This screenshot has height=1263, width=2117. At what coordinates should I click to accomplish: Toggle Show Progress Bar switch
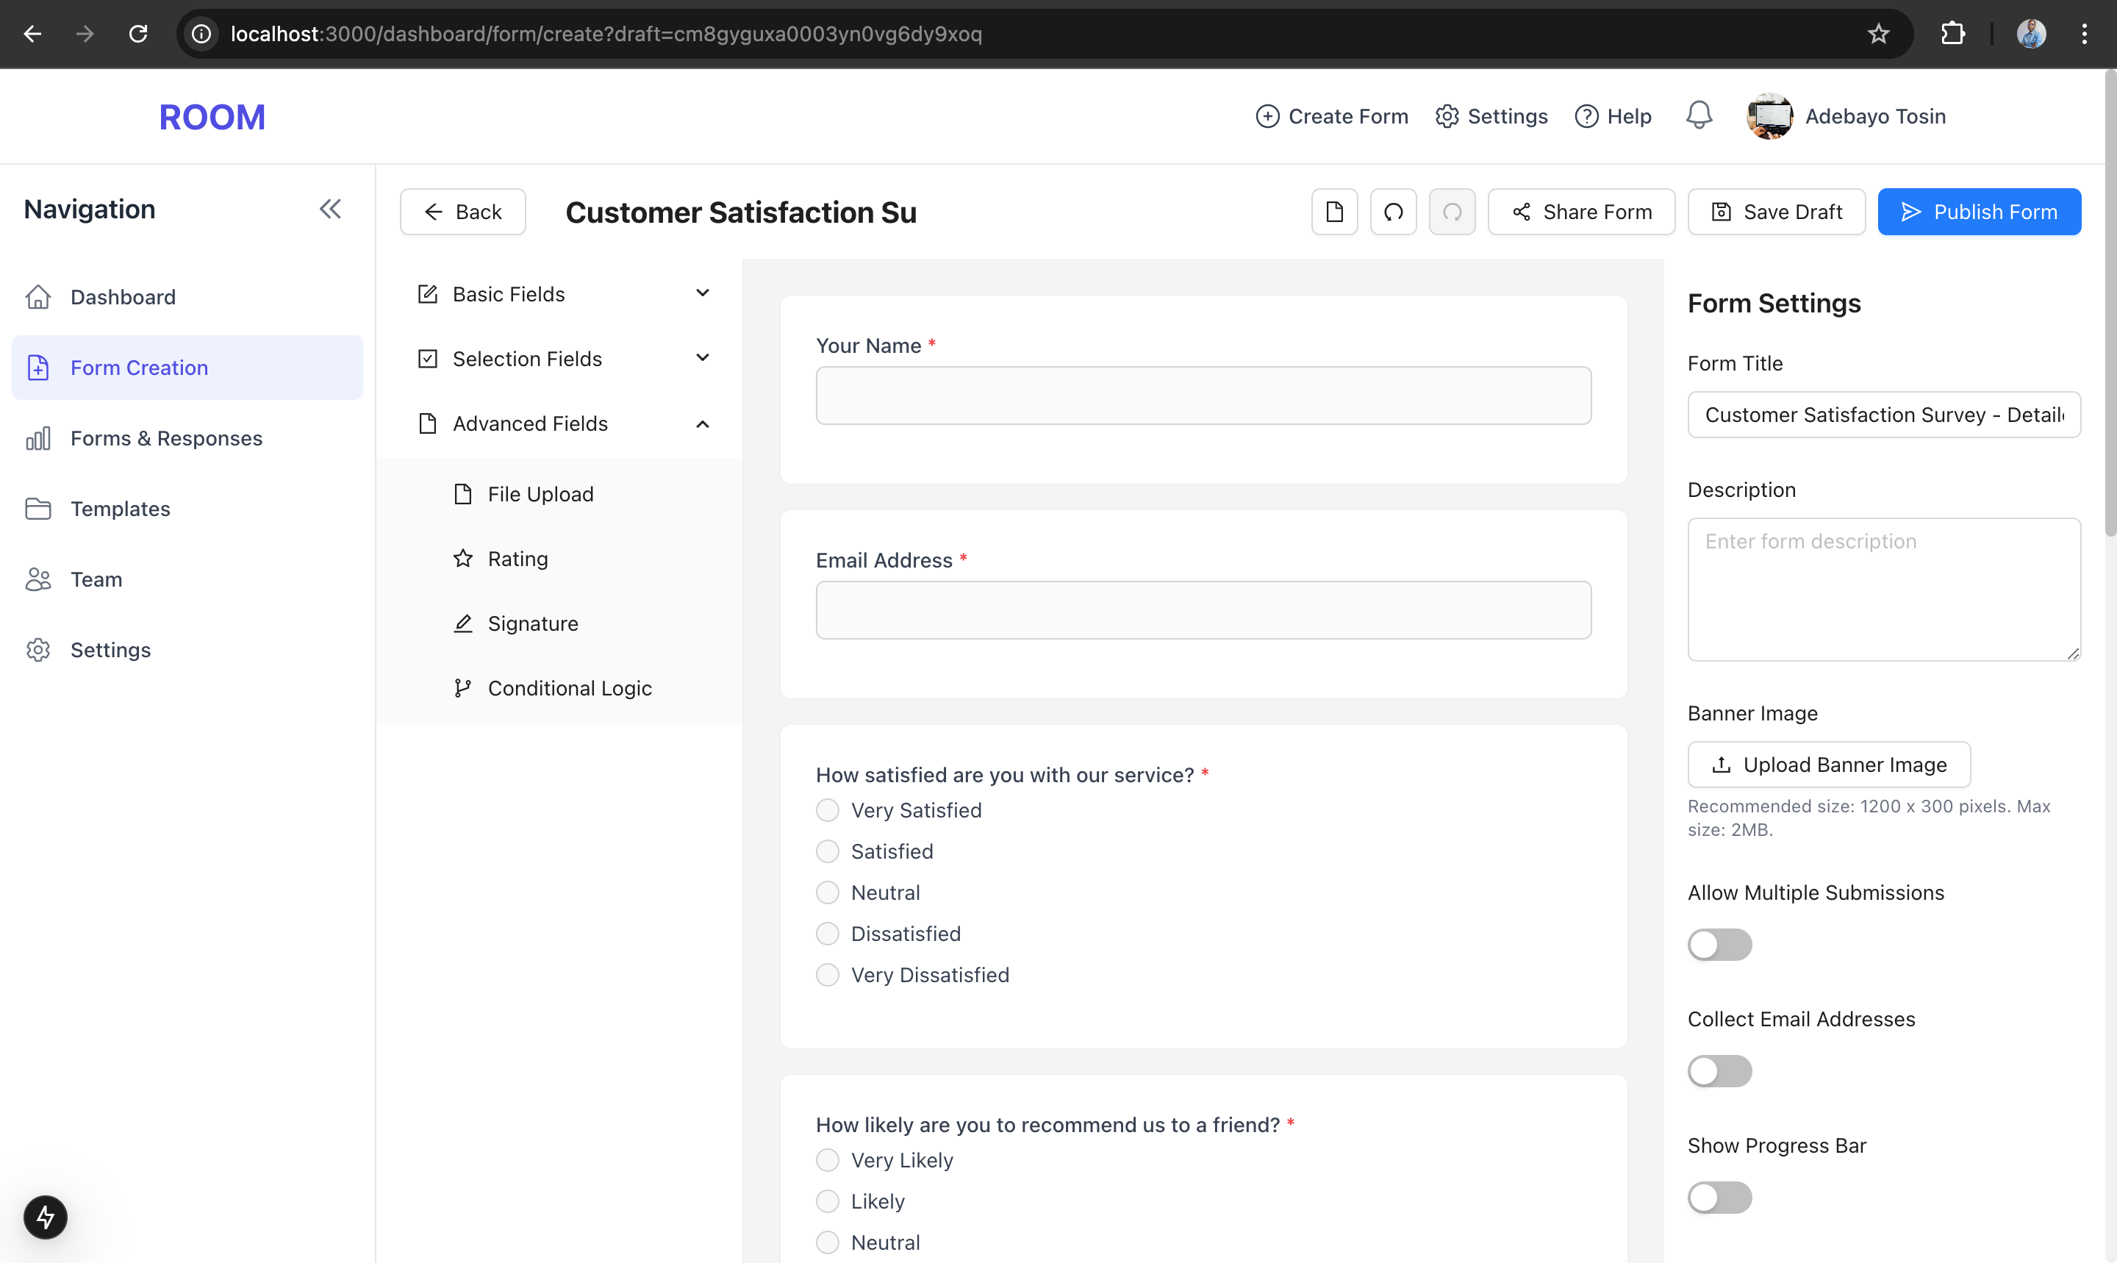click(1719, 1198)
